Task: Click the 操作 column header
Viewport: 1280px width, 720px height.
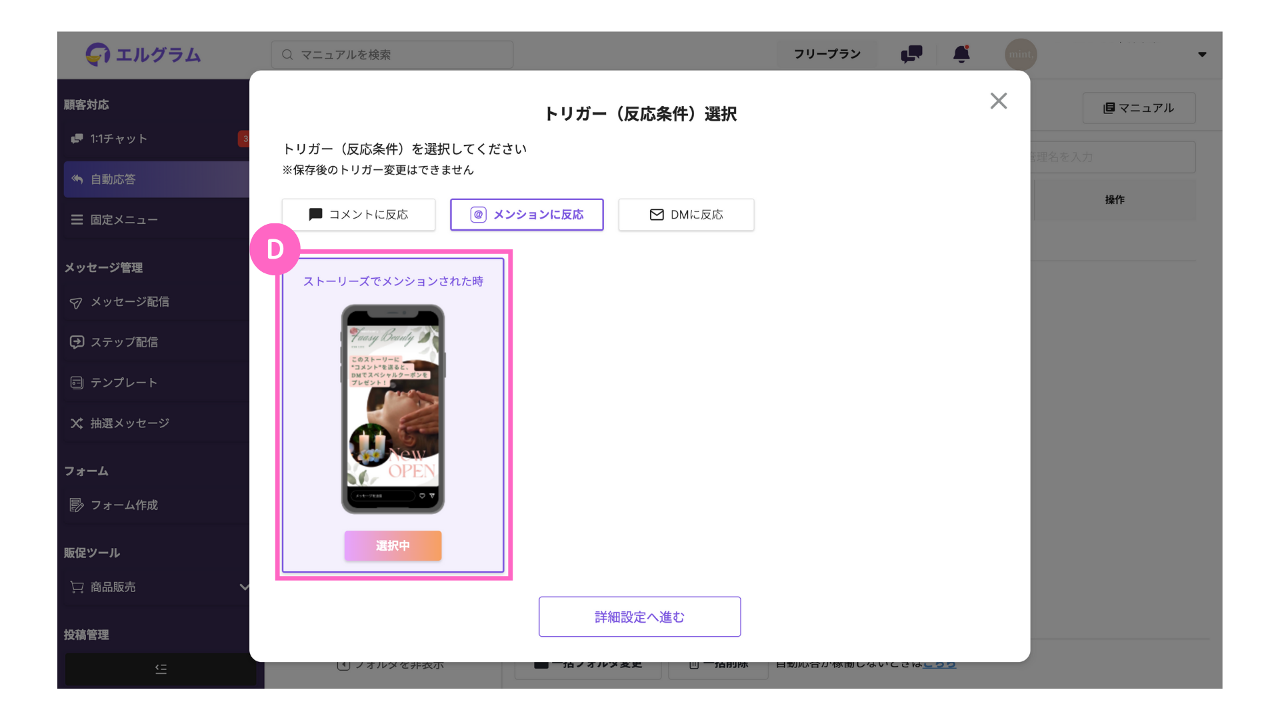Action: pos(1115,200)
